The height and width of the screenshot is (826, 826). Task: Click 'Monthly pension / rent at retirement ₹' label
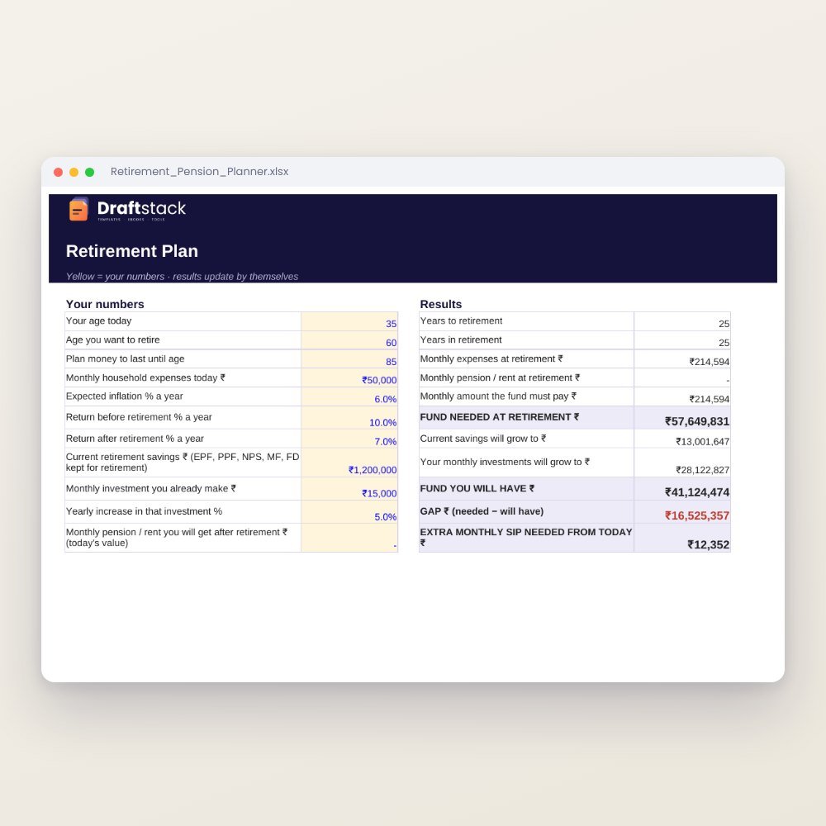[x=500, y=377]
